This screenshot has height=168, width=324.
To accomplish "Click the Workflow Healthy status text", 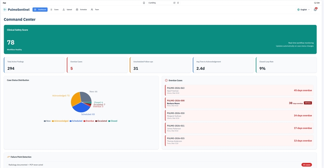I will (x=14, y=50).
